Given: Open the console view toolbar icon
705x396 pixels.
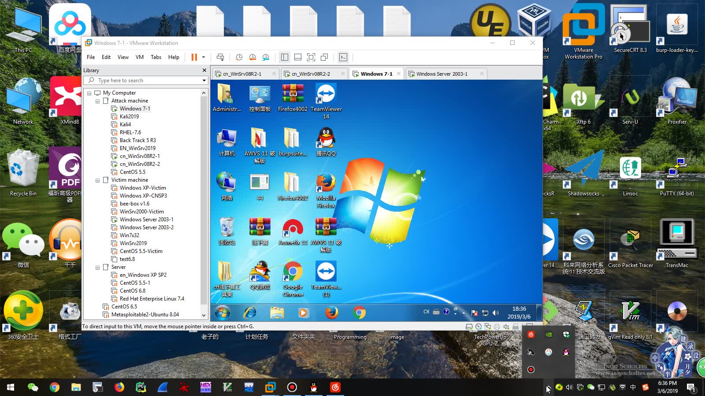Looking at the screenshot, I should point(343,57).
